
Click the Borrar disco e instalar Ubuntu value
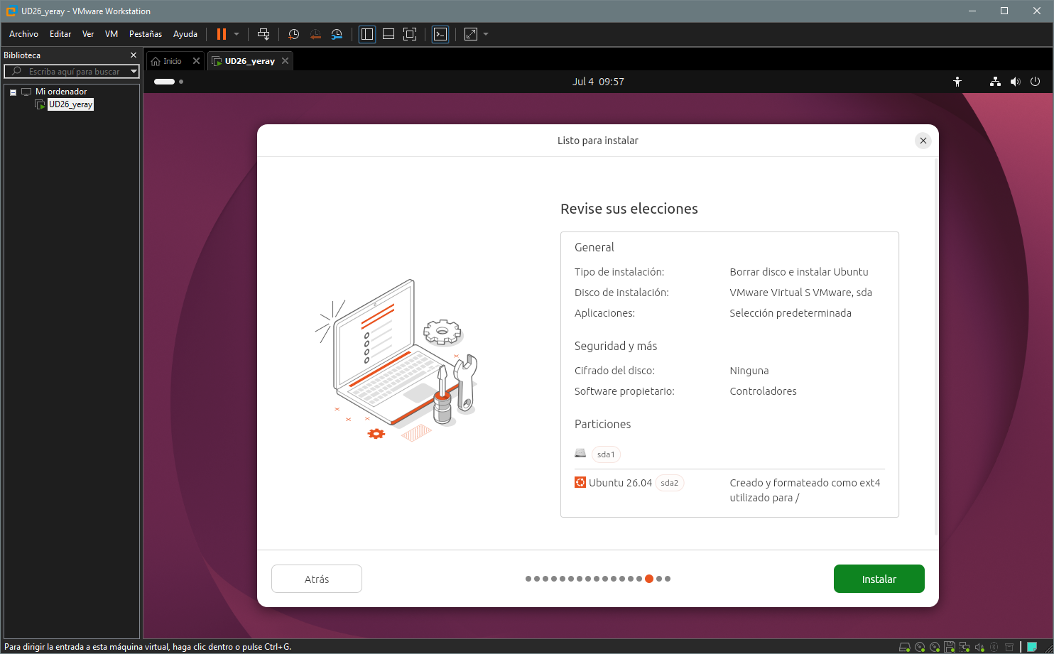(x=799, y=272)
